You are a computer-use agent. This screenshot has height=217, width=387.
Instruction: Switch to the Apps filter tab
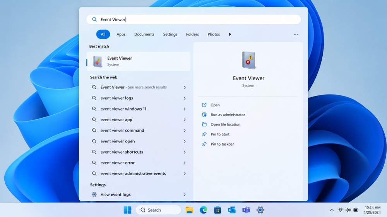coord(121,34)
